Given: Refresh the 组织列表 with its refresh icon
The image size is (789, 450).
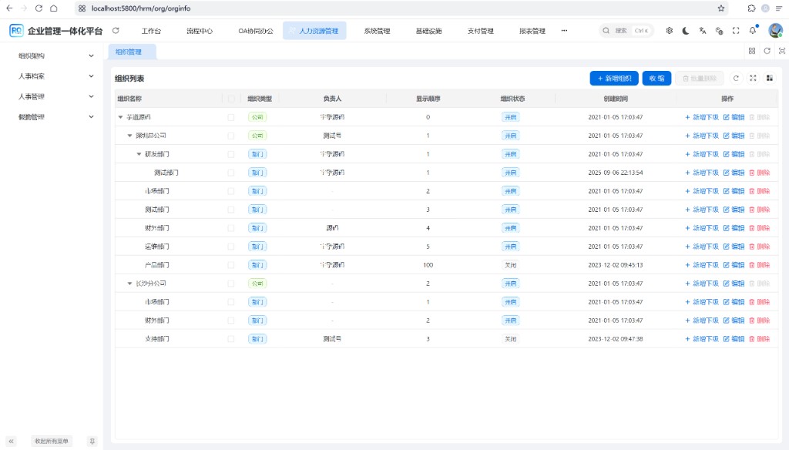Looking at the screenshot, I should (737, 78).
